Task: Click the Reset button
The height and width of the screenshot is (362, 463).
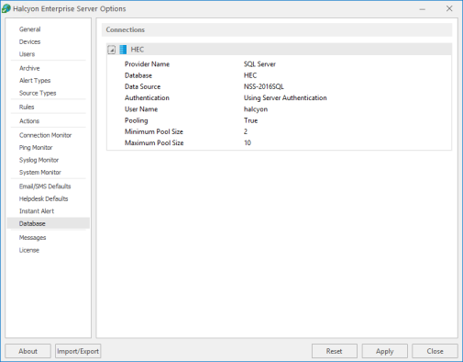Action: coord(335,351)
